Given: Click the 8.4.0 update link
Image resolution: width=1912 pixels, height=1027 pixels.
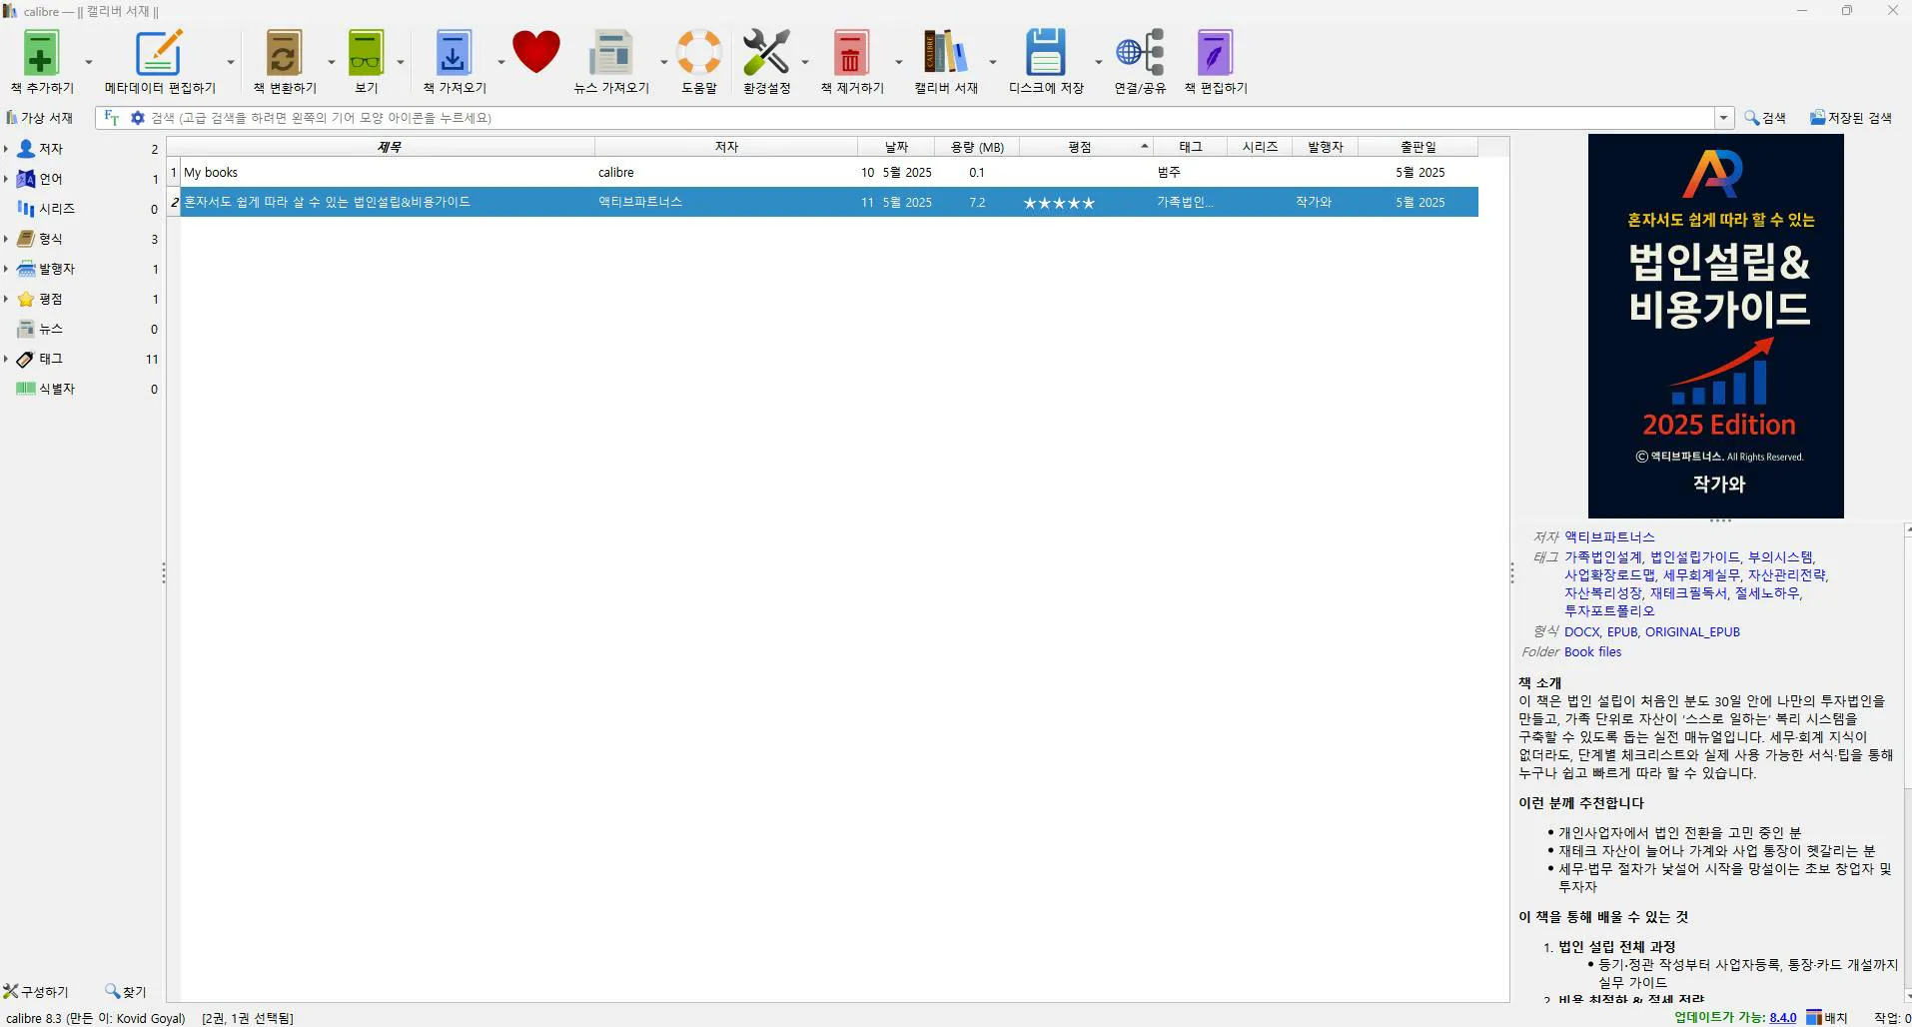Looking at the screenshot, I should click(x=1782, y=1018).
